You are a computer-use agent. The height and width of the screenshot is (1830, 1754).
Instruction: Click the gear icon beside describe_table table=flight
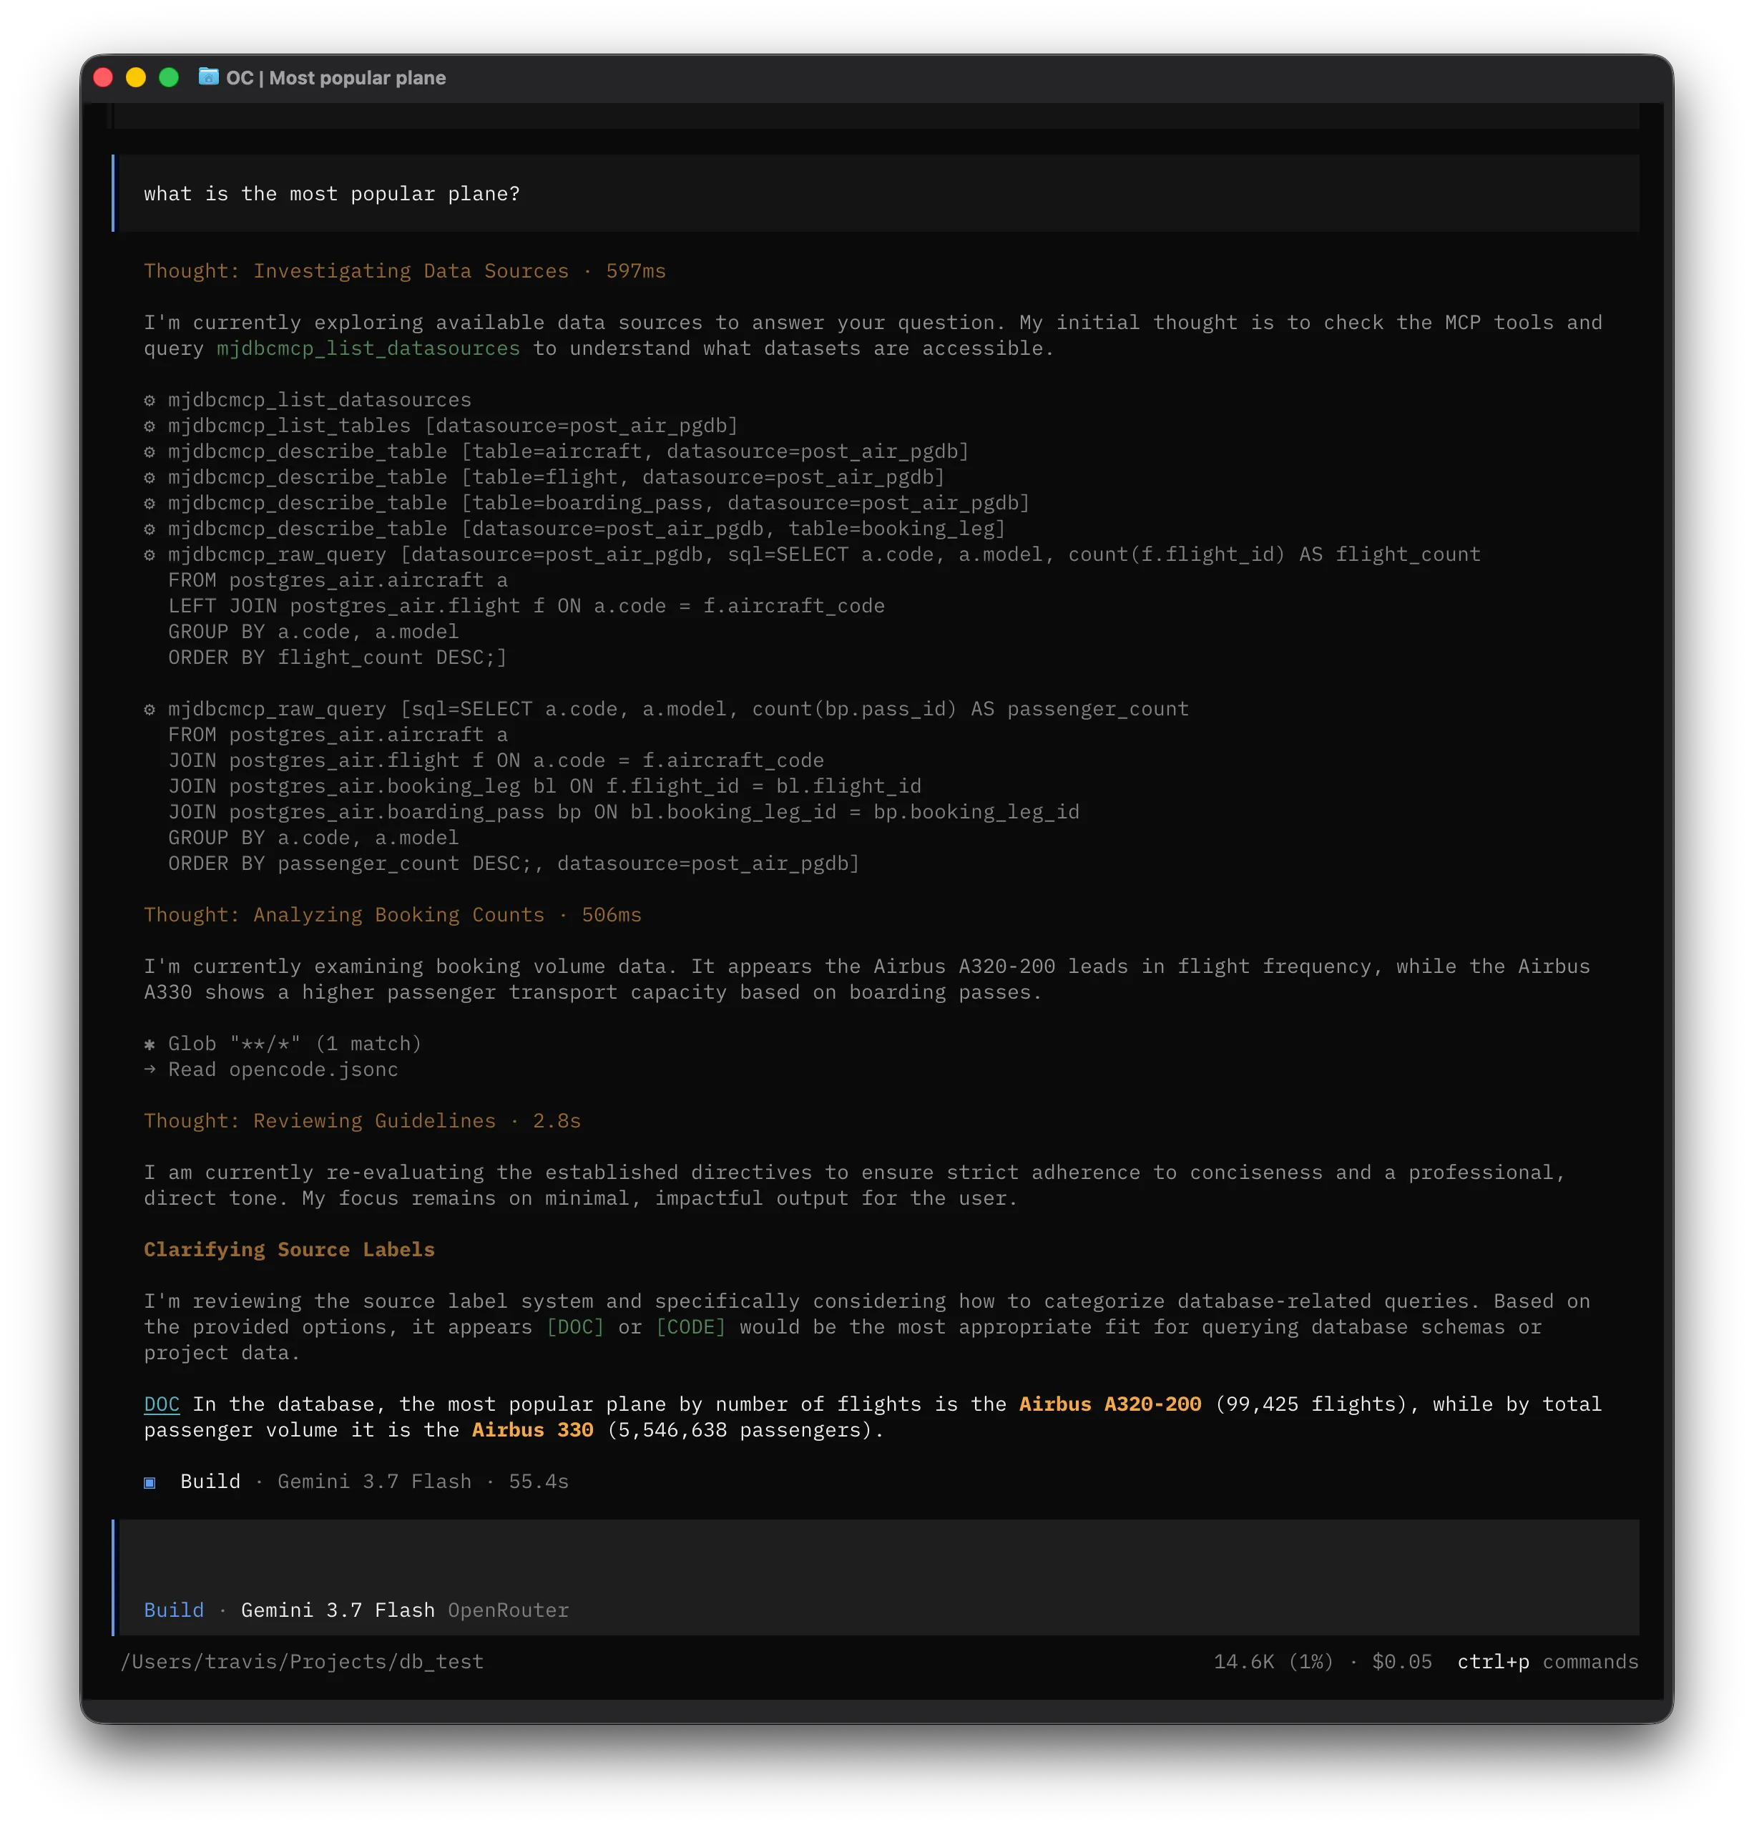point(150,477)
